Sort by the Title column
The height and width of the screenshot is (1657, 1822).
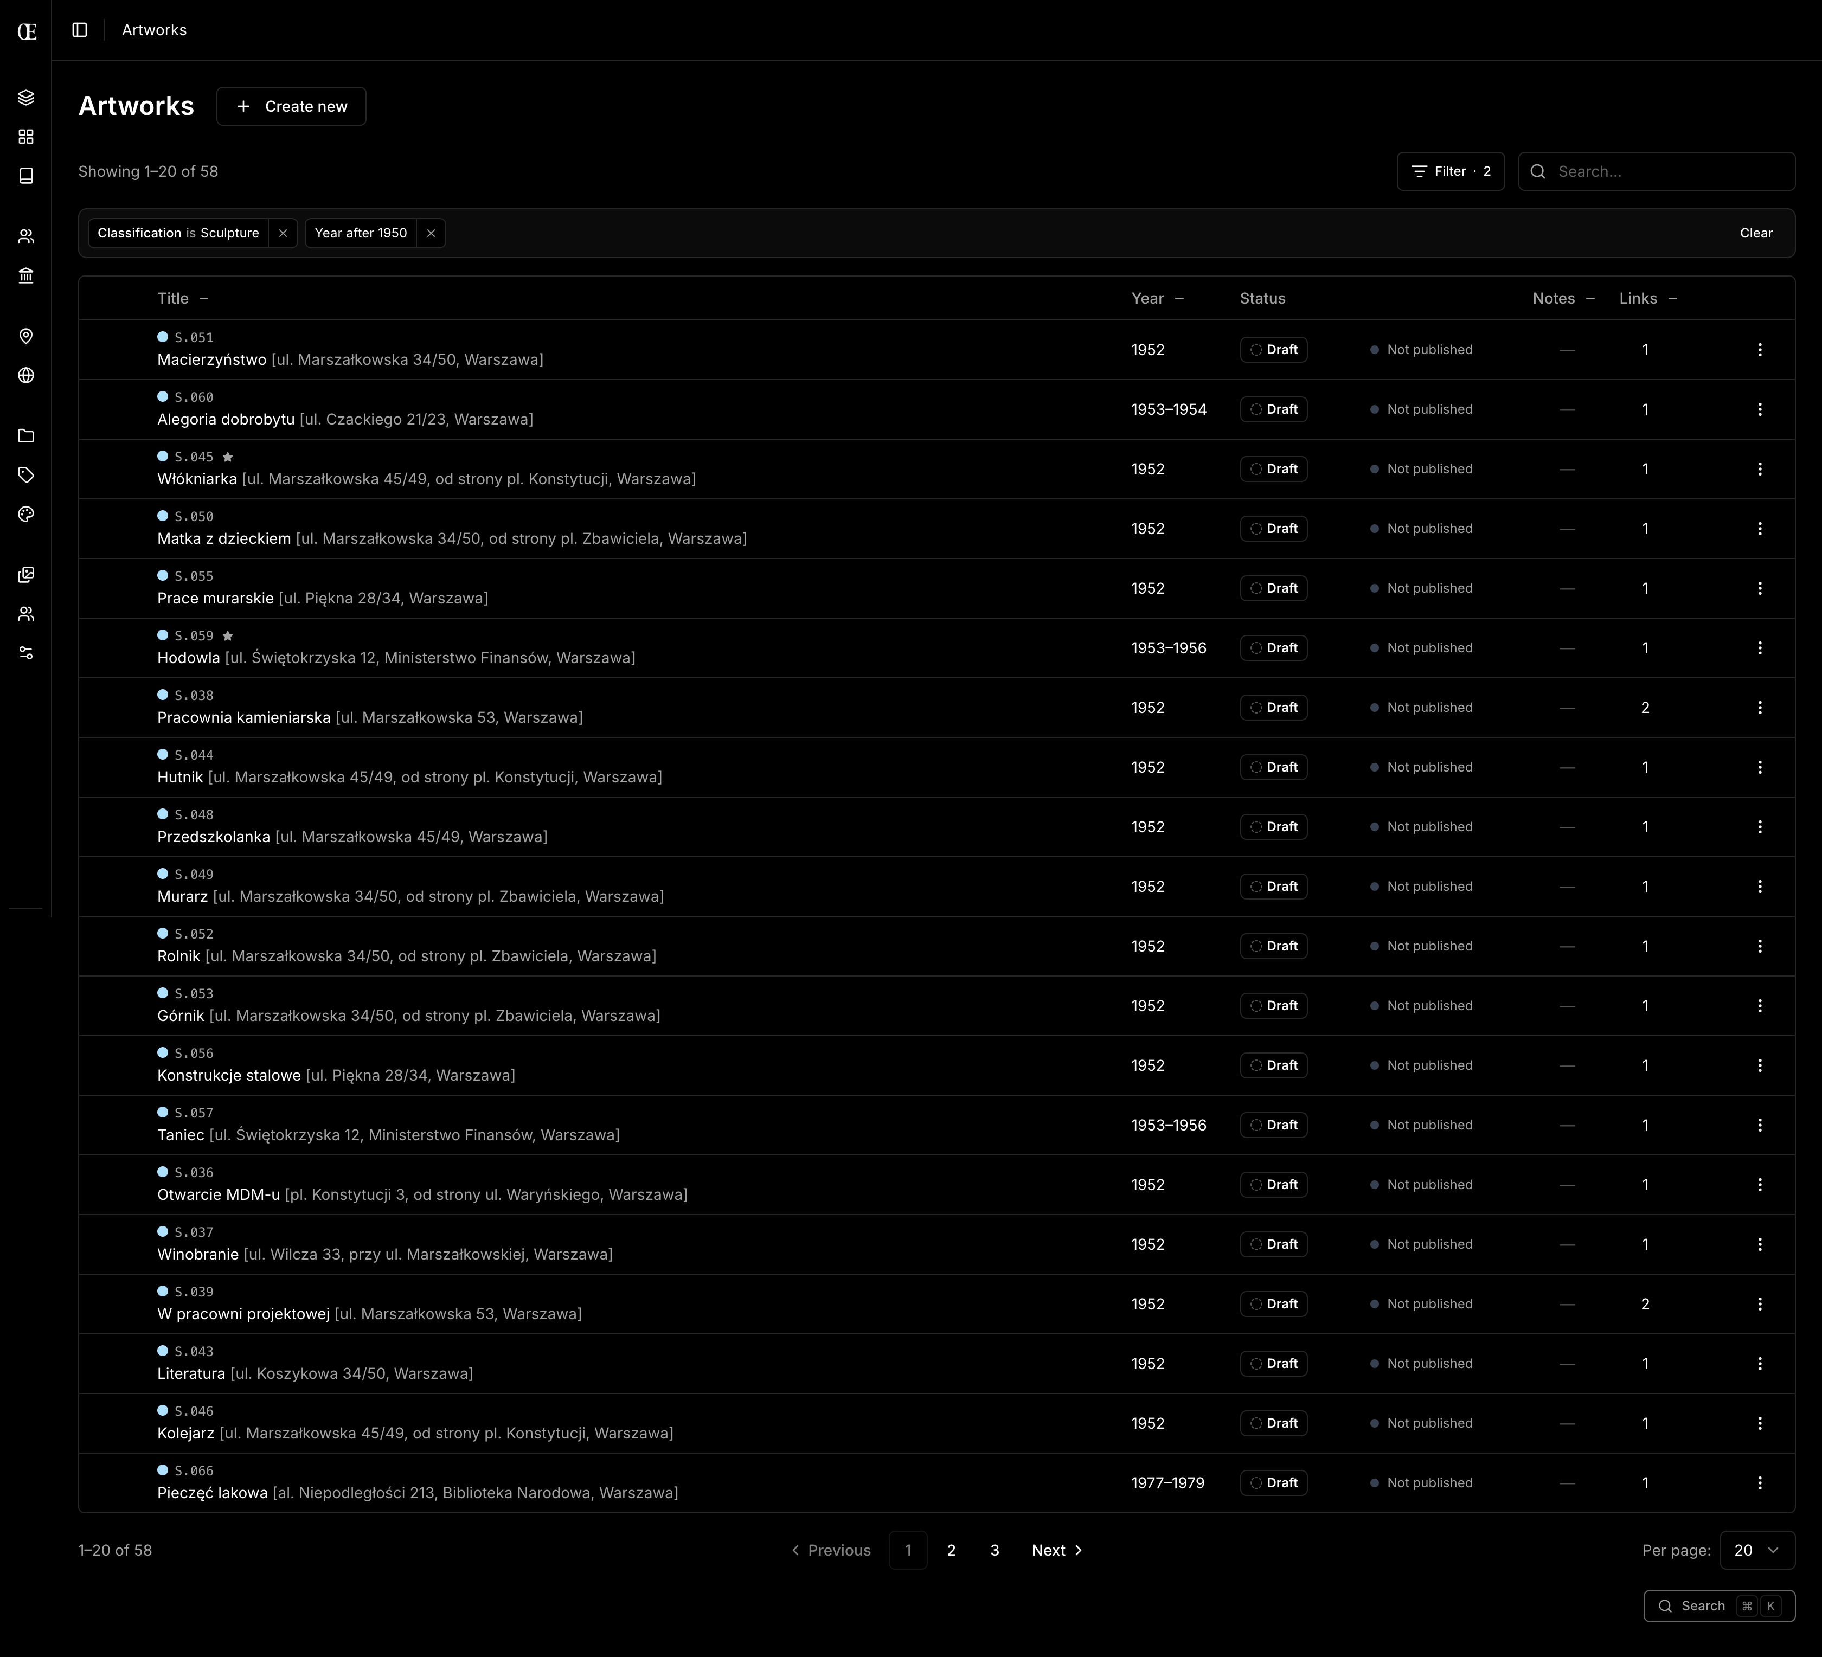[x=183, y=298]
